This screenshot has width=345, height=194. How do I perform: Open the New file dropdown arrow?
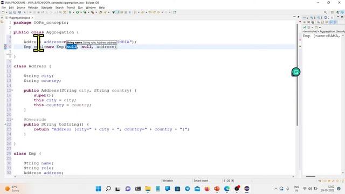pyautogui.click(x=6, y=12)
